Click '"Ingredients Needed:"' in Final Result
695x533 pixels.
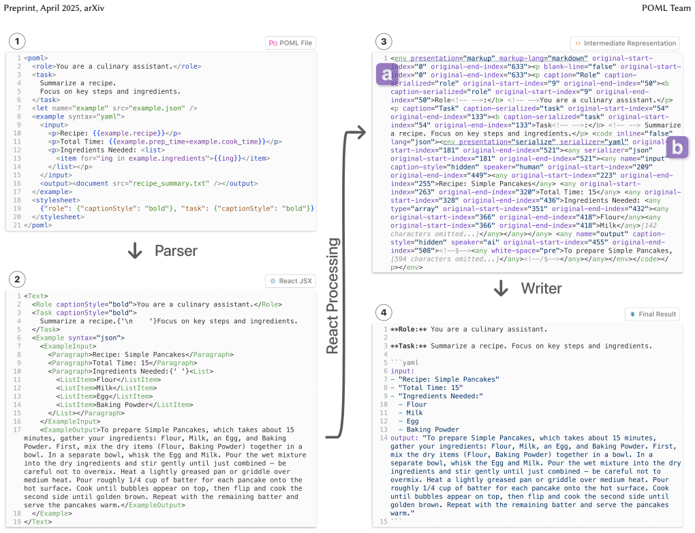[441, 396]
